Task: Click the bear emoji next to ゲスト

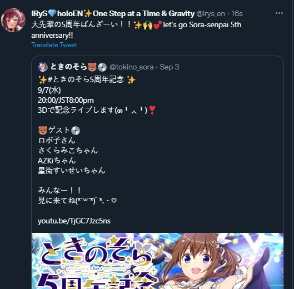Action: (x=43, y=131)
